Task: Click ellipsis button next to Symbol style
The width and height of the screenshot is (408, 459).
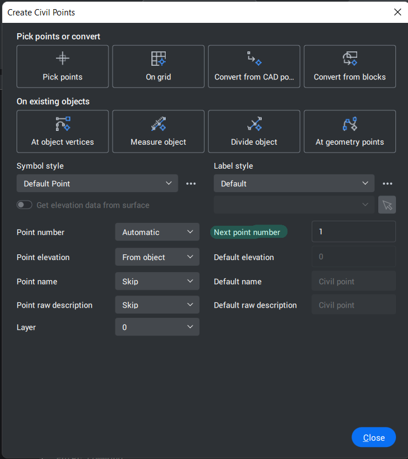Action: tap(191, 183)
